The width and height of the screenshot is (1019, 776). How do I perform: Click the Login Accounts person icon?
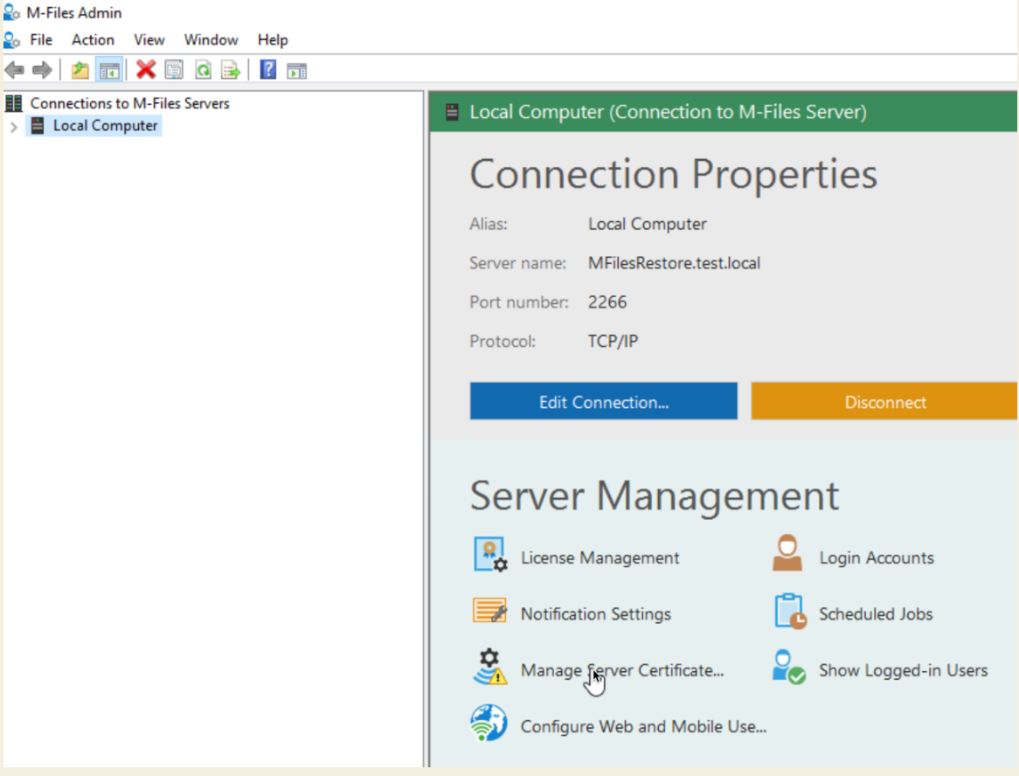(787, 553)
